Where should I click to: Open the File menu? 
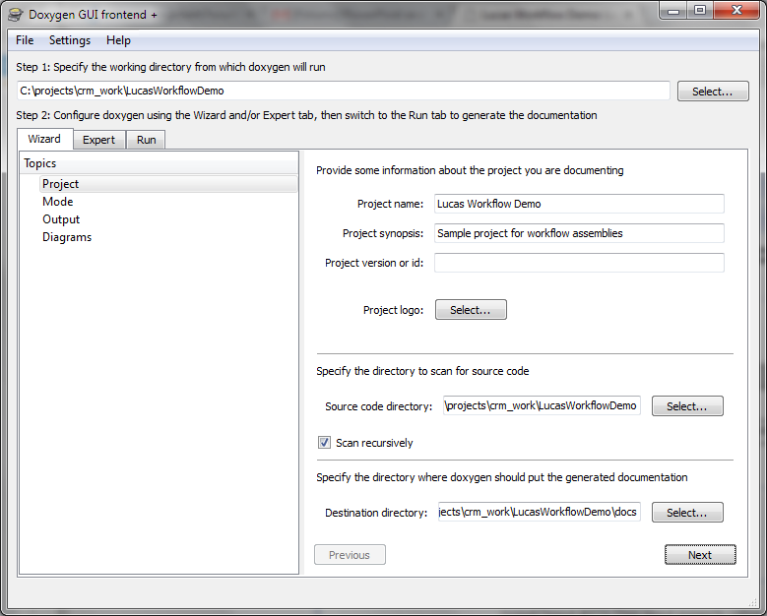click(25, 40)
